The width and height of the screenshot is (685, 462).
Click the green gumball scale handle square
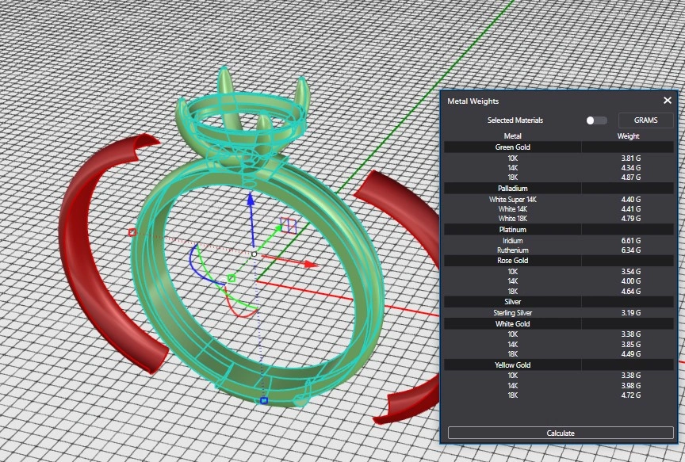[x=232, y=278]
